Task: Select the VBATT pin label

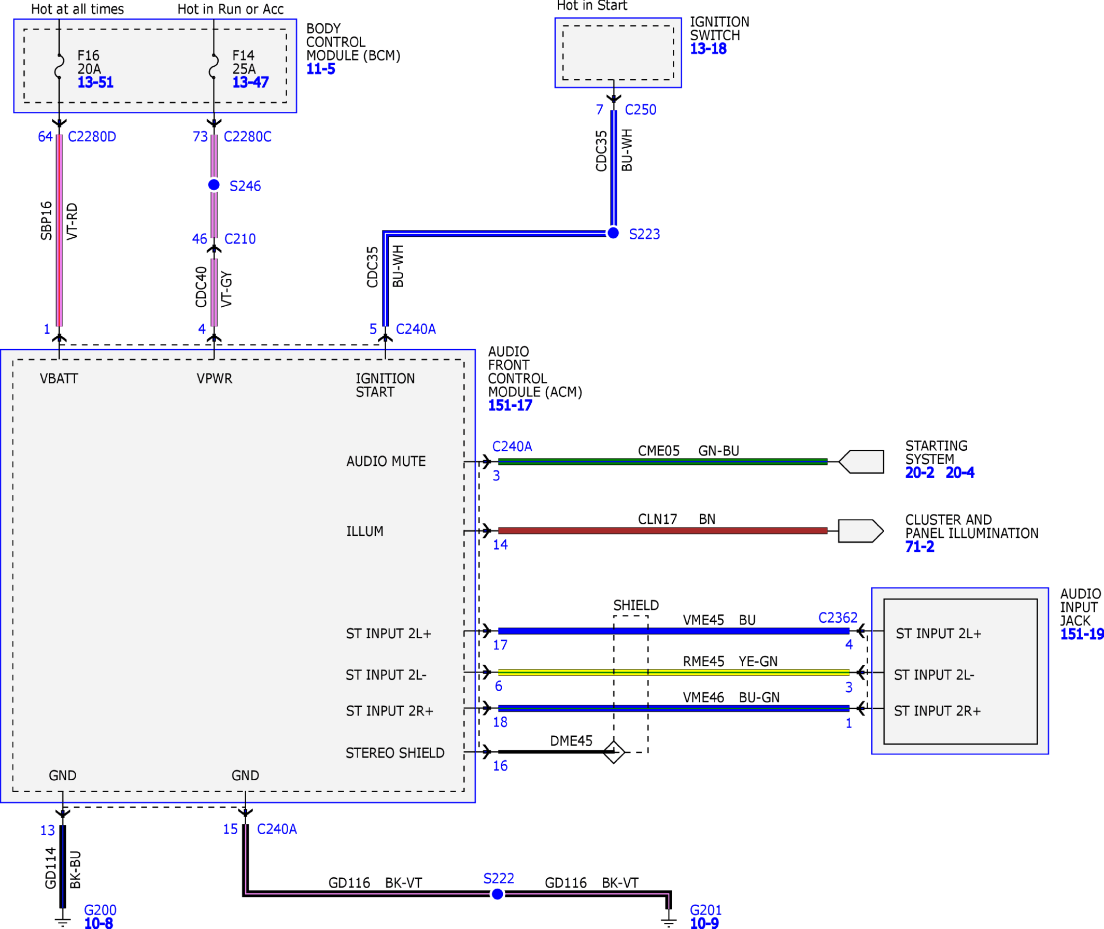Action: tap(59, 379)
